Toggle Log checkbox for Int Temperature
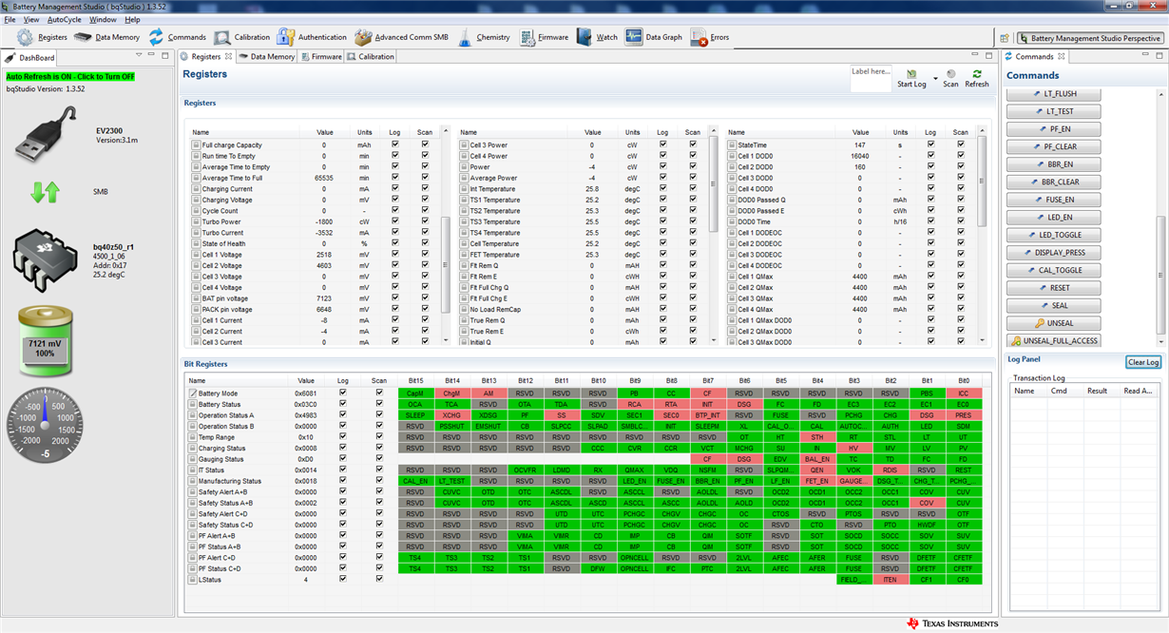 click(662, 189)
